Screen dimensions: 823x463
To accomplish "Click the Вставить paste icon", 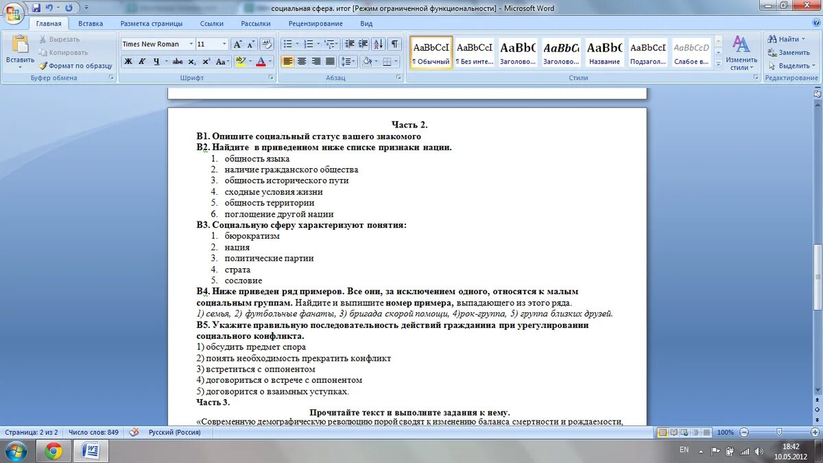I will 20,44.
